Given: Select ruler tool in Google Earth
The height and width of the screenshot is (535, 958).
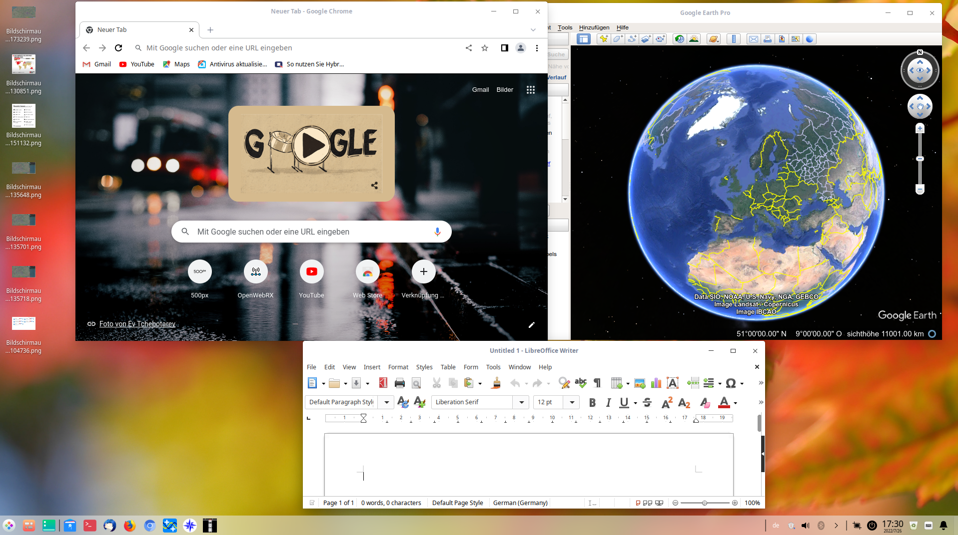Looking at the screenshot, I should (734, 39).
